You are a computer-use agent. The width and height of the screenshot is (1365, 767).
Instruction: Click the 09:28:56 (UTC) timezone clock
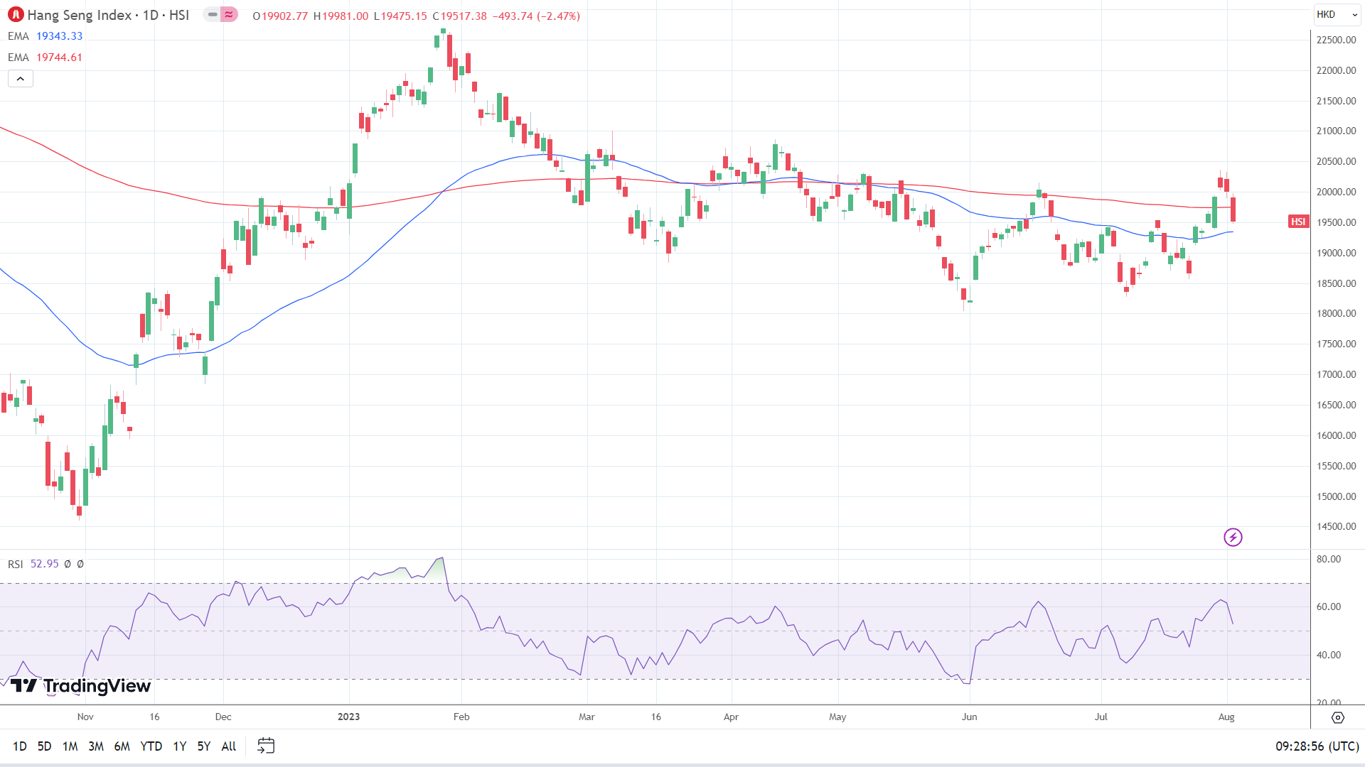[1317, 746]
